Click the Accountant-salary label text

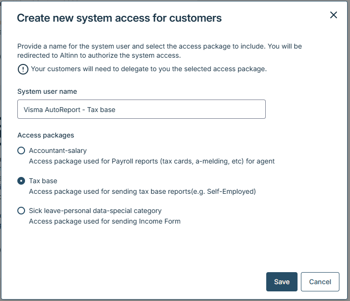(x=58, y=150)
